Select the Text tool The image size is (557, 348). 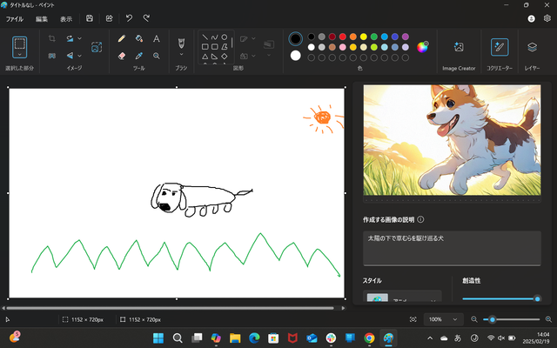(x=156, y=38)
